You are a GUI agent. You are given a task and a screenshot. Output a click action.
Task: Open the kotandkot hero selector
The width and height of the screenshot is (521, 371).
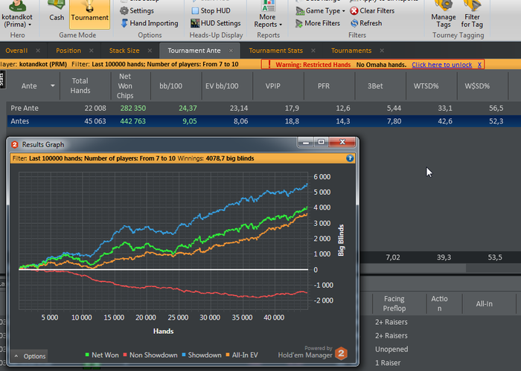17,15
